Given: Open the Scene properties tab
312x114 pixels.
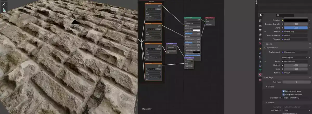Looking at the screenshot, I should point(260,39).
